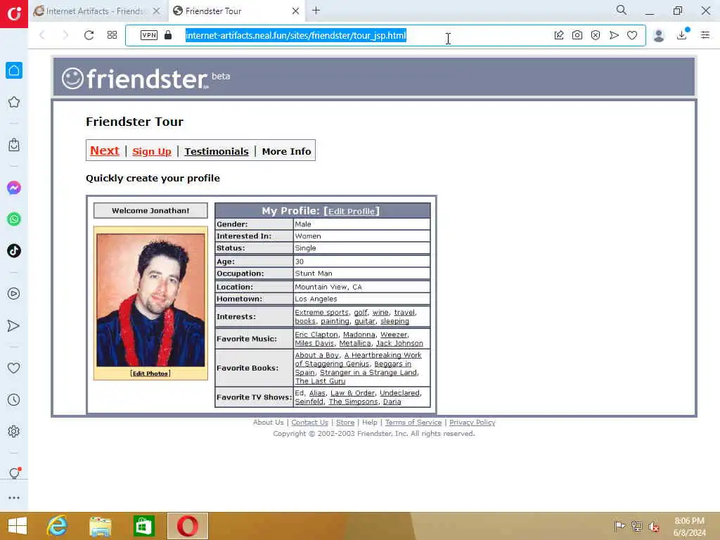
Task: Open History clock icon in sidebar
Action: coord(14,399)
